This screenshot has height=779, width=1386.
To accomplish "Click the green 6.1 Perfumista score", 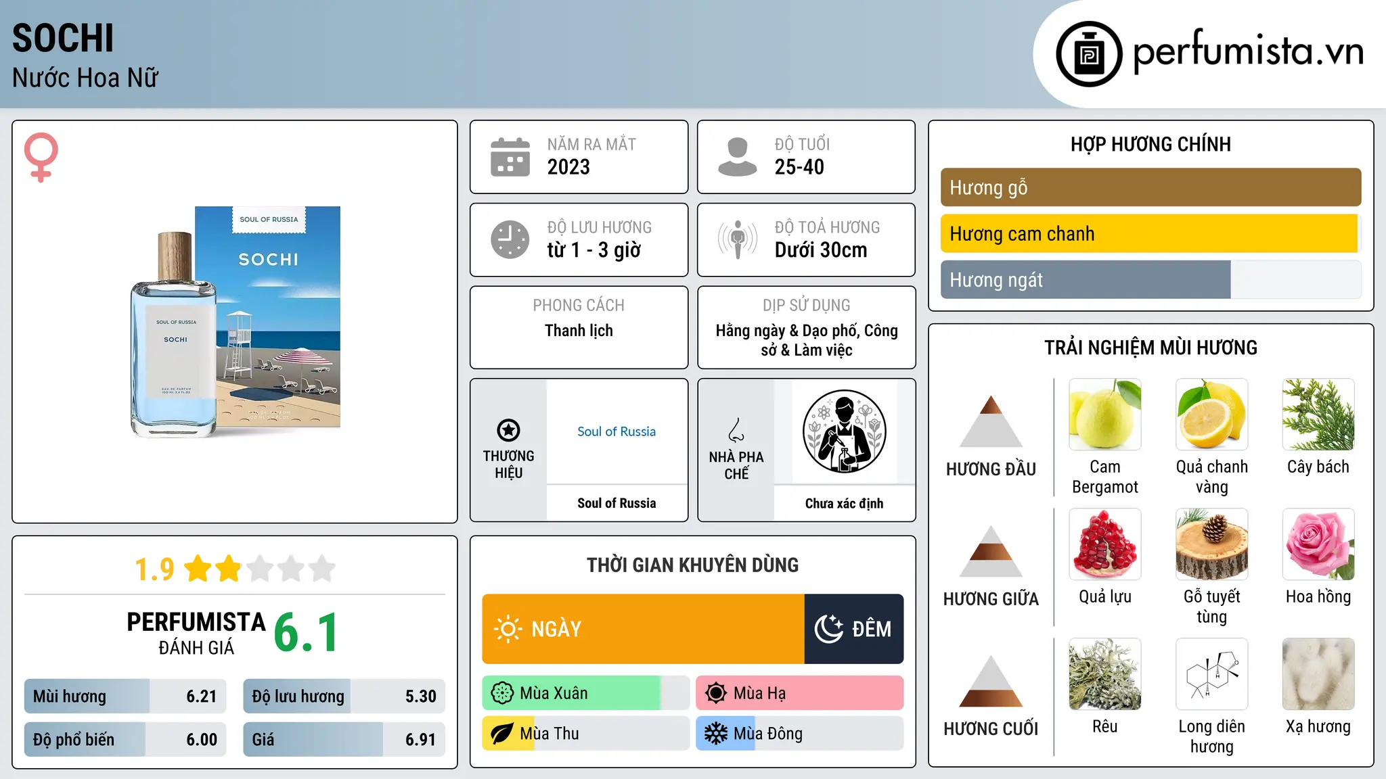I will (306, 632).
